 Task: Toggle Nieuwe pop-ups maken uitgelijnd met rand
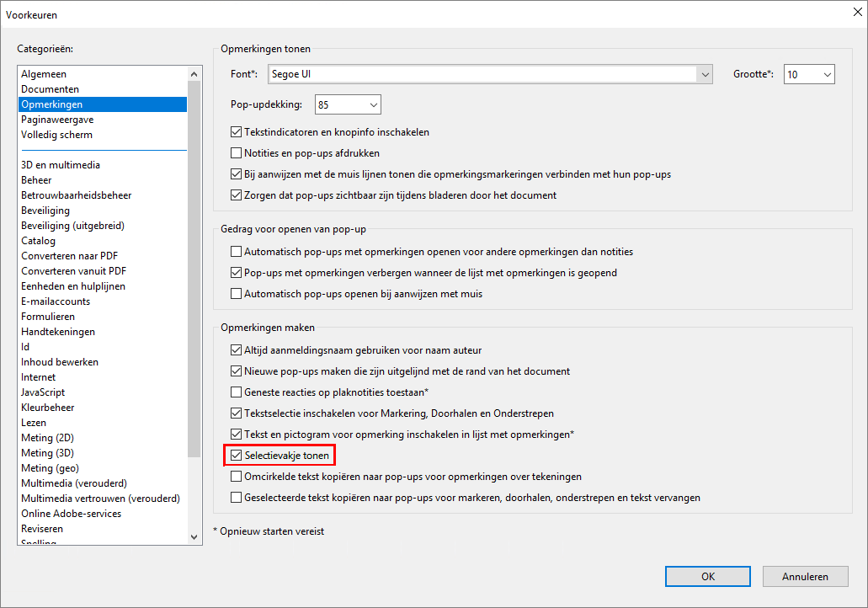coord(237,371)
